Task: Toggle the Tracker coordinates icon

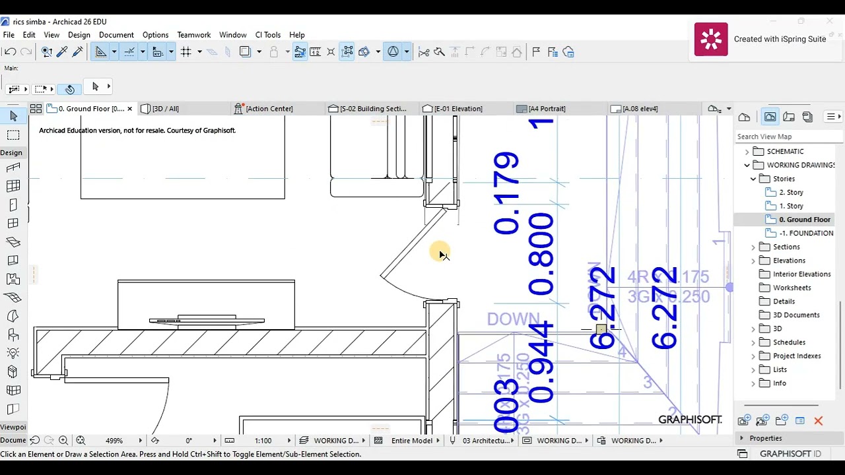Action: coord(158,52)
